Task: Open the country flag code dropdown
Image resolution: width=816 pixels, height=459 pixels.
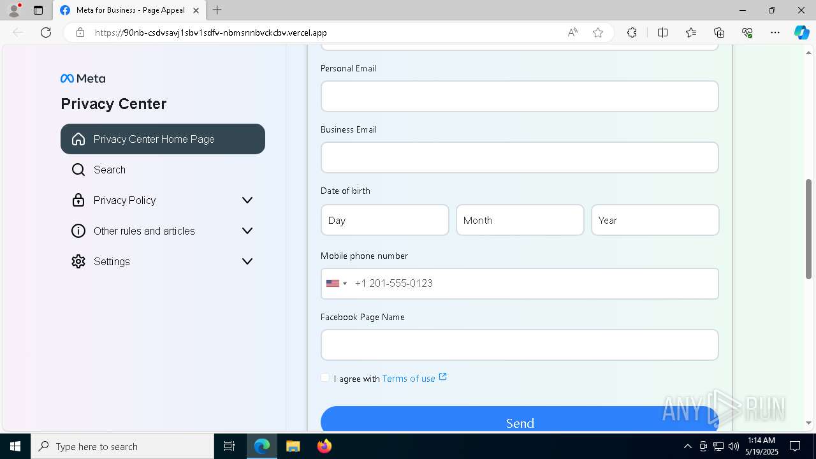Action: click(x=337, y=284)
